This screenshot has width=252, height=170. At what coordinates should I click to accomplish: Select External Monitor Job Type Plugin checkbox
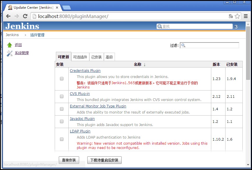coord(62,109)
